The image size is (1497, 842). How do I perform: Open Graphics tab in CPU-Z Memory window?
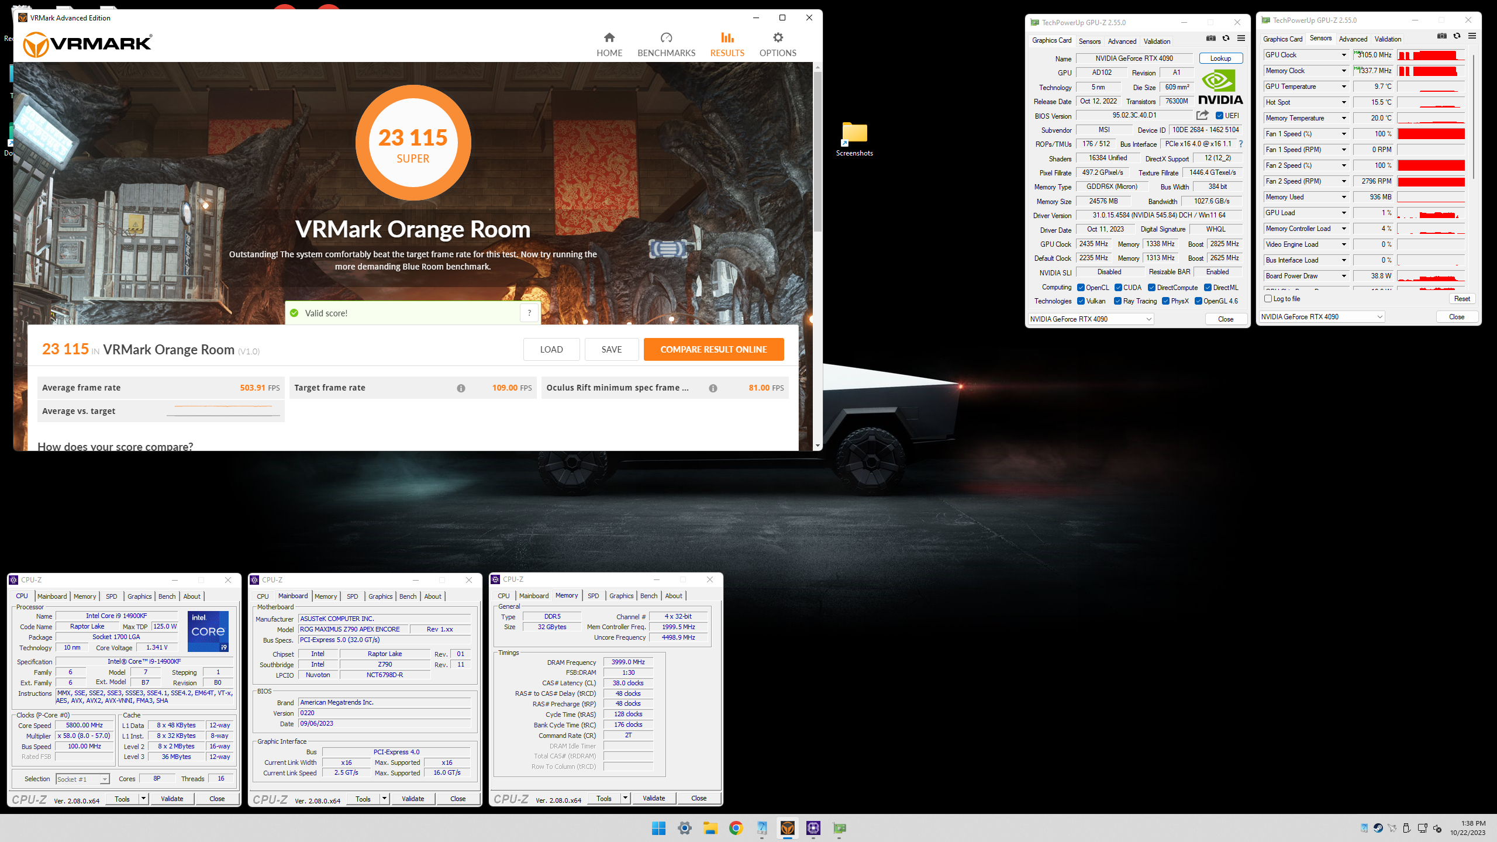(621, 596)
